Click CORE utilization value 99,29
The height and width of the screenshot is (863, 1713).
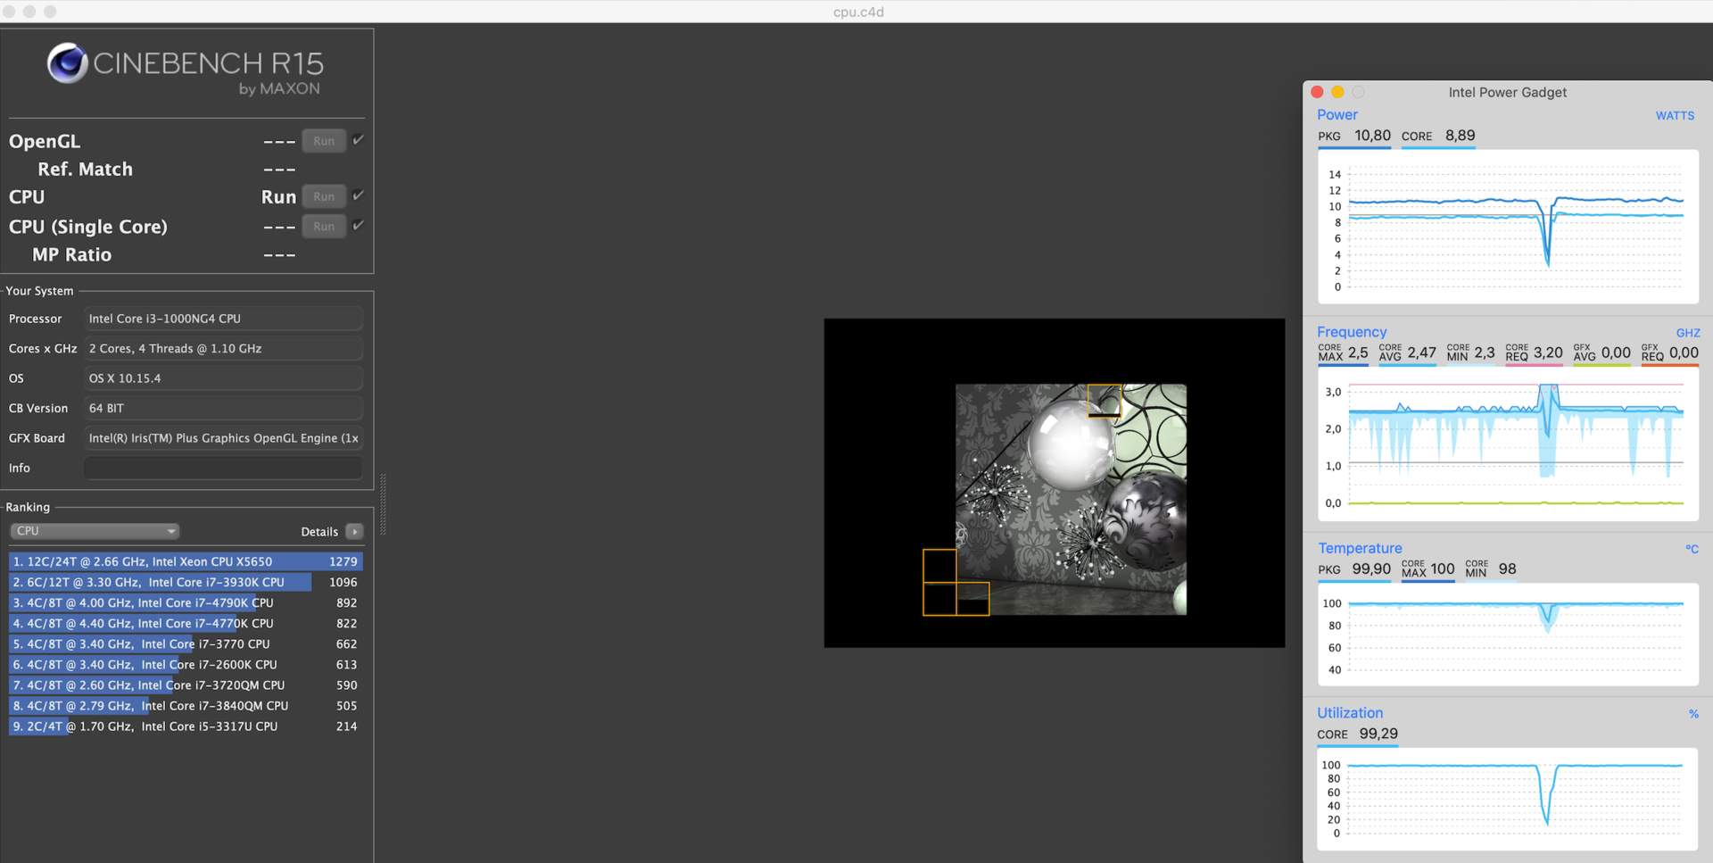1378,734
